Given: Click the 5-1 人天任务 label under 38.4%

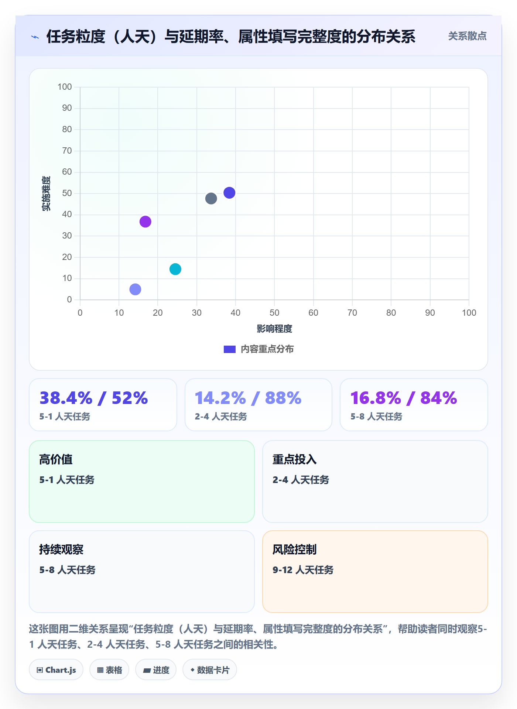Looking at the screenshot, I should click(65, 417).
